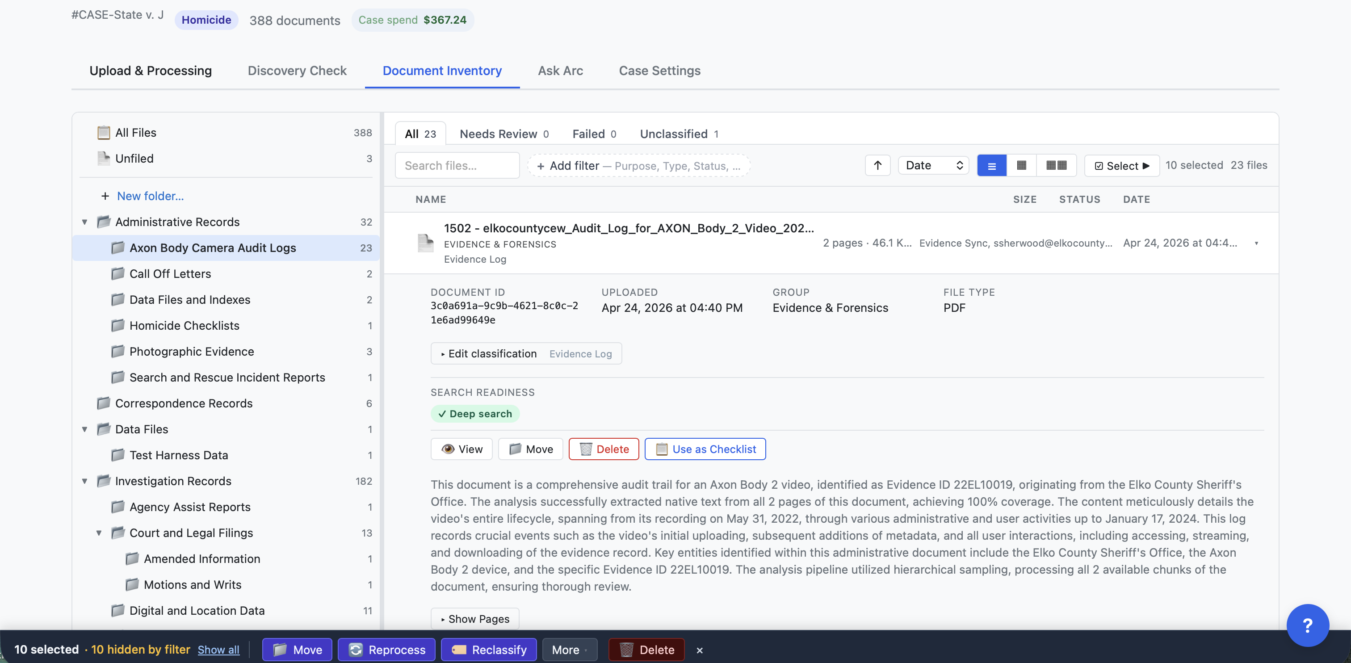Click the Photographic Evidence folder icon

tap(118, 352)
